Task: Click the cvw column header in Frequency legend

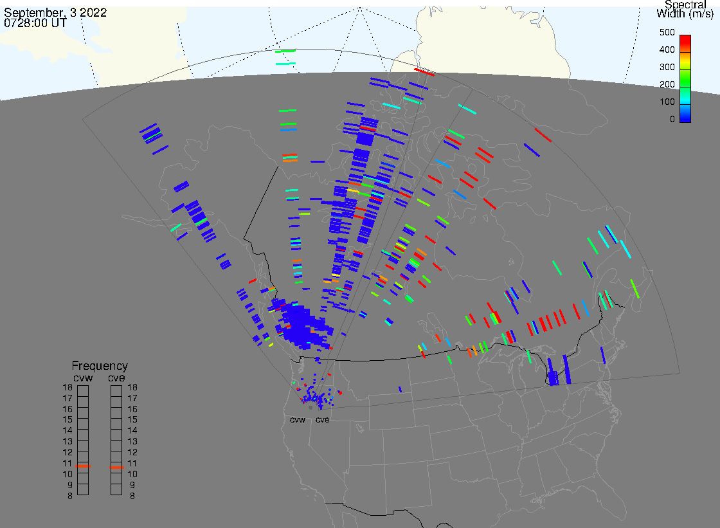Action: coord(83,378)
